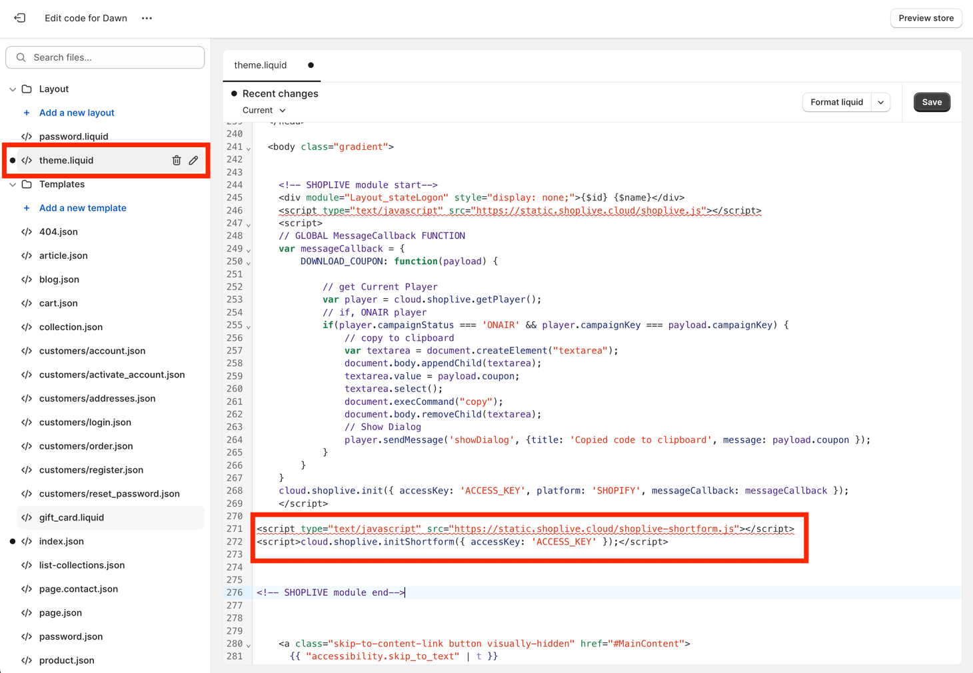Click the Add a new template link
This screenshot has width=973, height=673.
point(83,208)
